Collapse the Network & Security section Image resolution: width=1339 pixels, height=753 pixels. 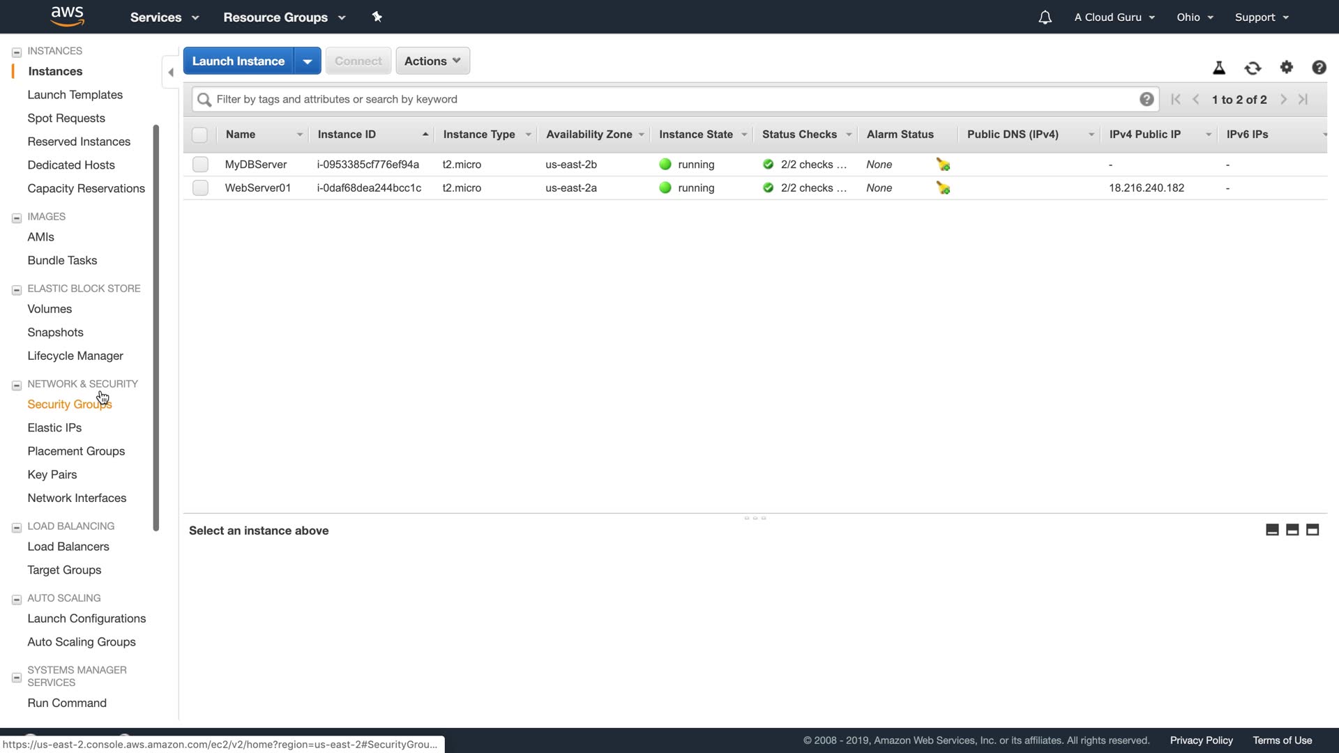click(17, 385)
